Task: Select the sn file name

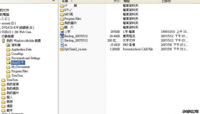Action: [66, 45]
